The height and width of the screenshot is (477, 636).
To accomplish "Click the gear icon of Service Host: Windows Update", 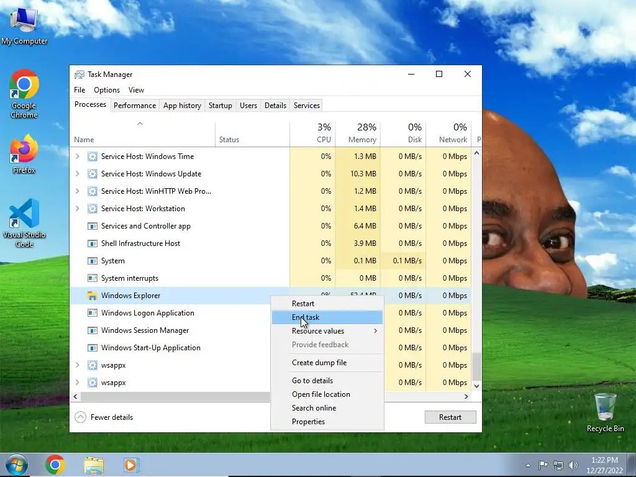I will (x=92, y=174).
